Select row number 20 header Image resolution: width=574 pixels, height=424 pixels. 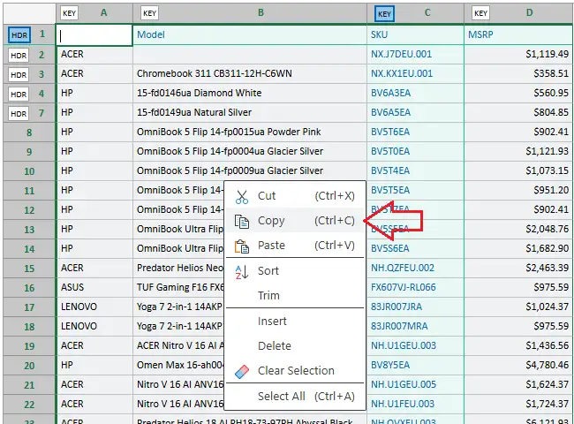coord(29,366)
